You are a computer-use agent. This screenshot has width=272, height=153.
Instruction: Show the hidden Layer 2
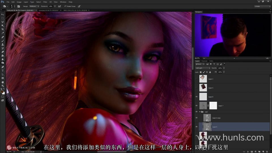pyautogui.click(x=197, y=79)
